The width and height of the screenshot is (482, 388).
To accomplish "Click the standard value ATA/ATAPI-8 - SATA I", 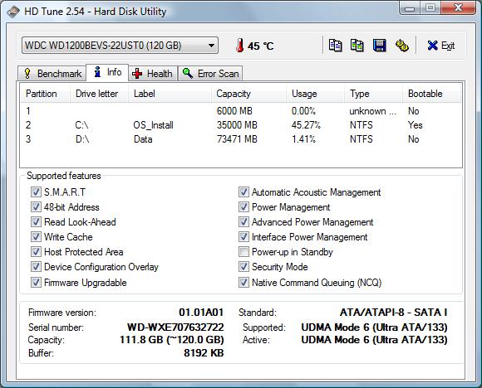I will tap(393, 313).
